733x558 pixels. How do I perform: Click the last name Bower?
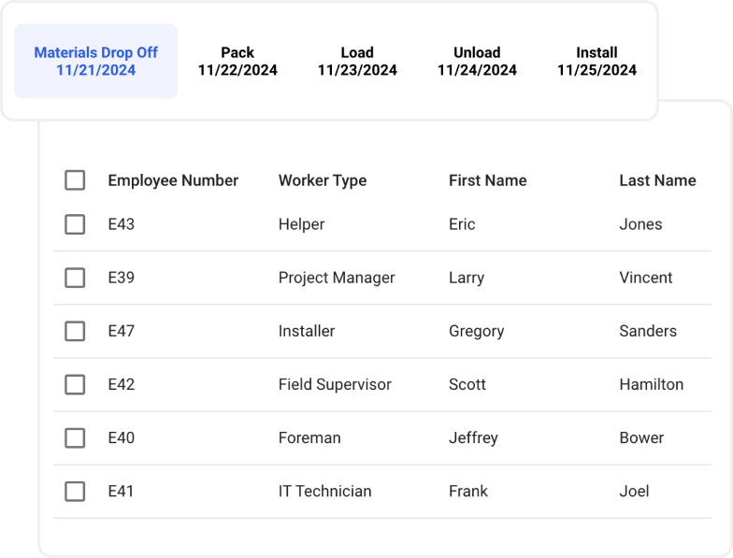641,437
